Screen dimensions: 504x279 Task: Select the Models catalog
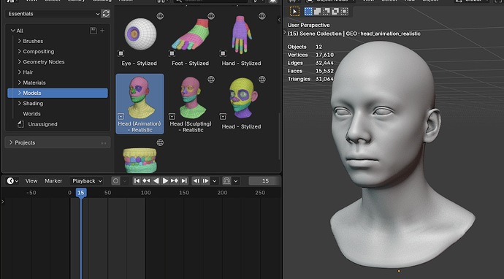coord(58,93)
